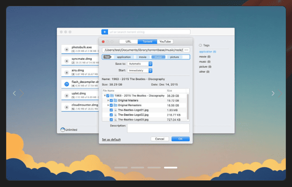Image resolution: width=292 pixels, height=187 pixels.
Task: Open the Save to Automatic dropdown
Action: click(140, 64)
